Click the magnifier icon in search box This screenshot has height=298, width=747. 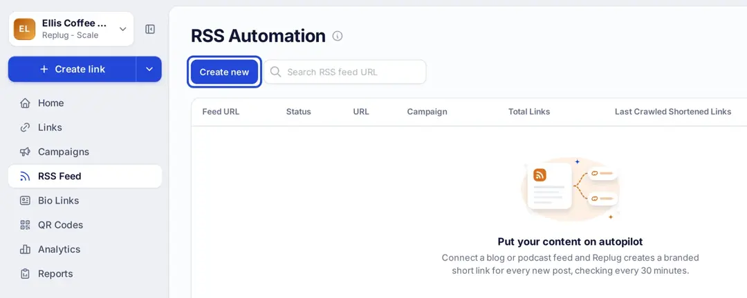pos(275,72)
